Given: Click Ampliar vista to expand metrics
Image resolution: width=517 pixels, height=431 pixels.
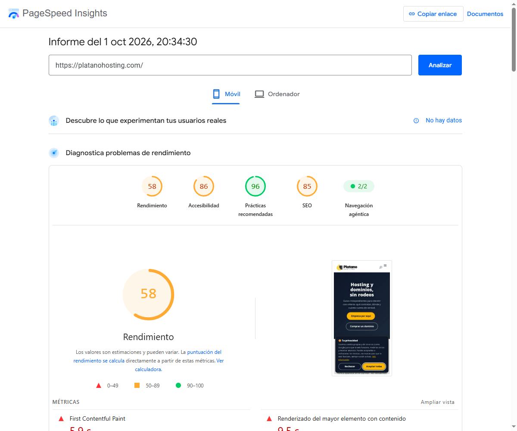Looking at the screenshot, I should [x=438, y=402].
